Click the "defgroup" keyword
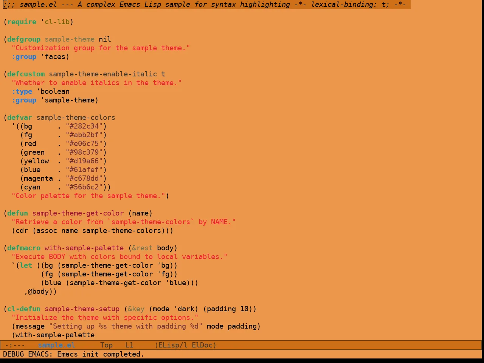 click(x=24, y=39)
